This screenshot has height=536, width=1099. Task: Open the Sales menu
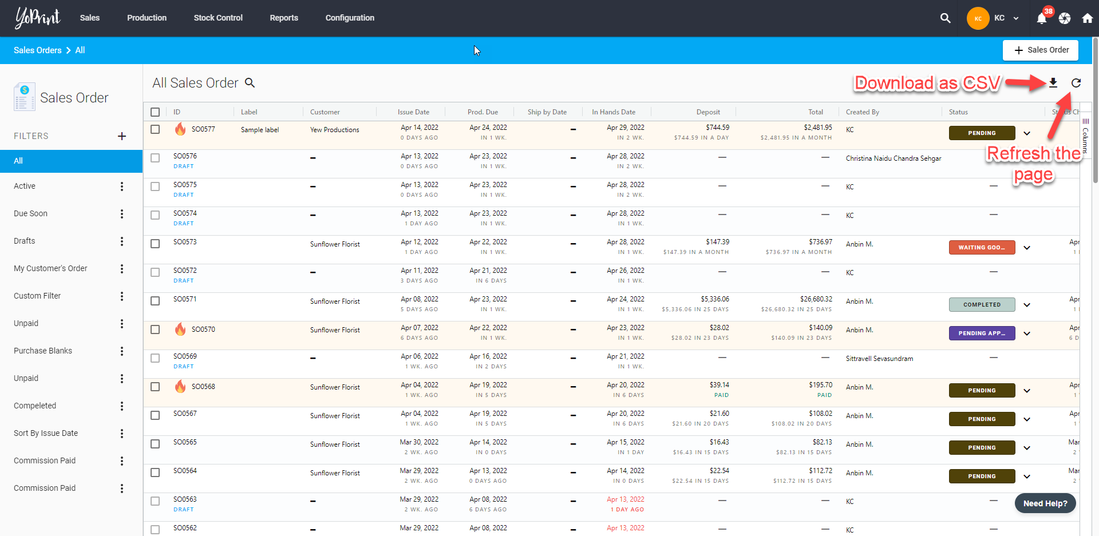coord(90,18)
